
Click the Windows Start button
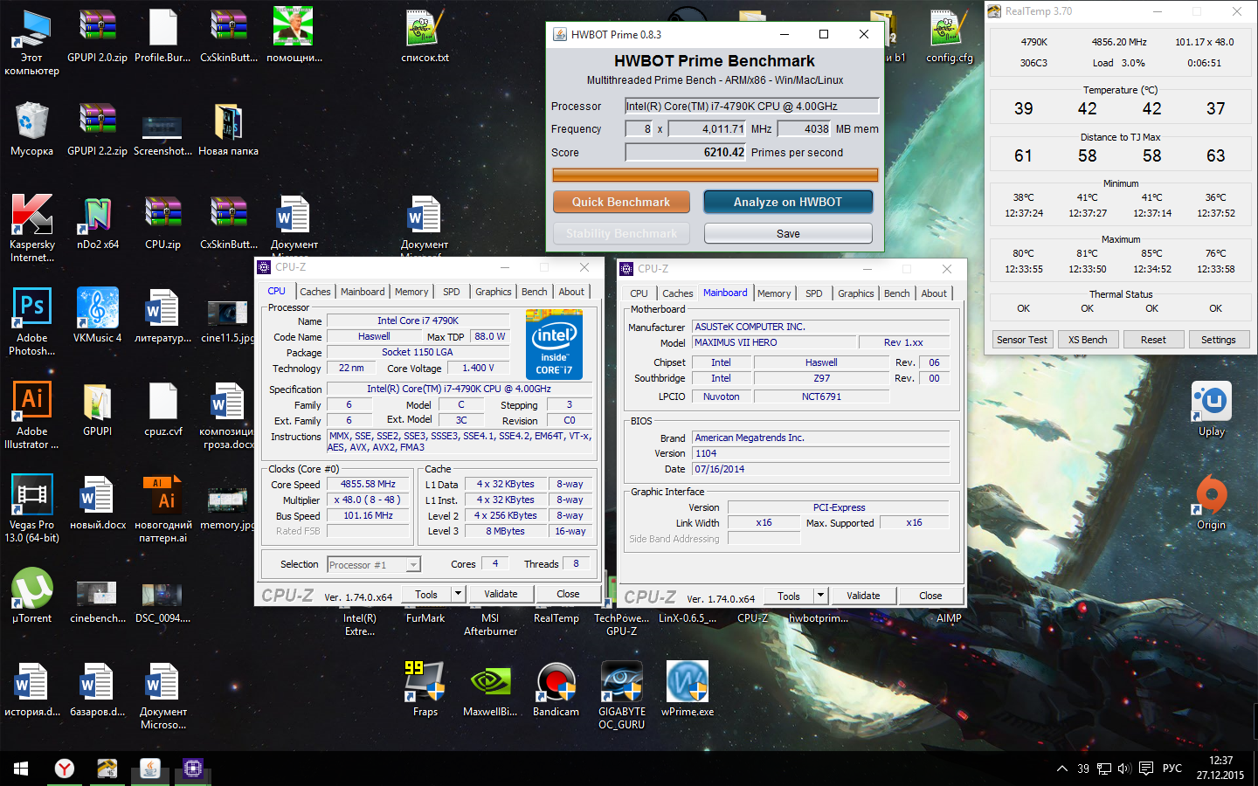point(21,769)
